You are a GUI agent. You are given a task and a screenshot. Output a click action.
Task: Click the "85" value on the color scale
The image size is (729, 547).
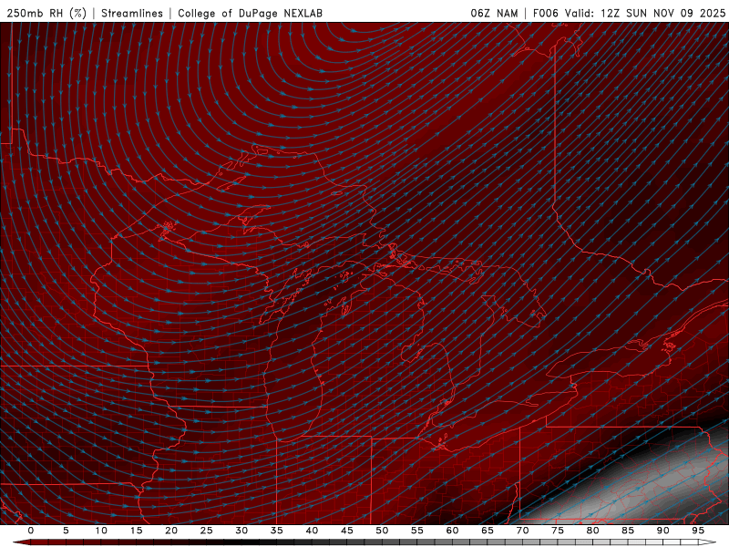(628, 531)
